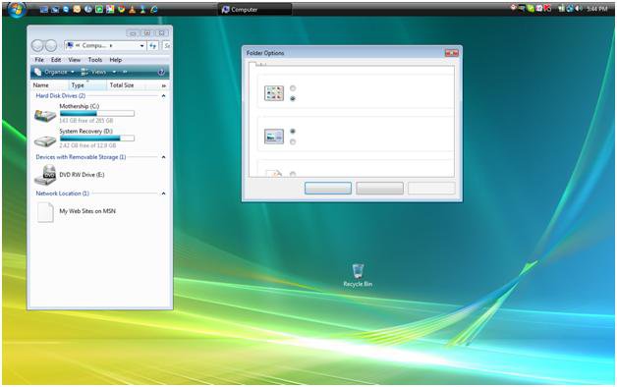Viewport: 617px width, 387px height.
Task: Collapse the Network Location group
Action: click(x=163, y=193)
